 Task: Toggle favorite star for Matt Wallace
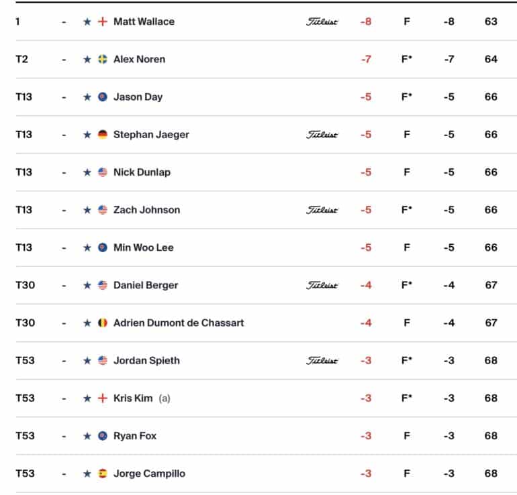tap(87, 21)
